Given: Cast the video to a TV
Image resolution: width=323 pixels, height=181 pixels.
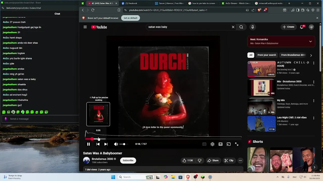Looking at the screenshot, I should (229, 144).
